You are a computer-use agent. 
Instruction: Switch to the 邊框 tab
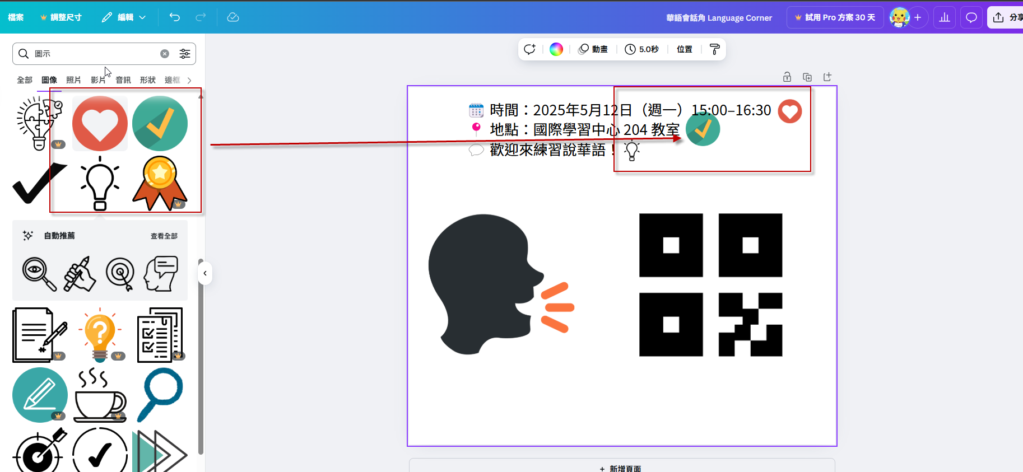pyautogui.click(x=173, y=80)
